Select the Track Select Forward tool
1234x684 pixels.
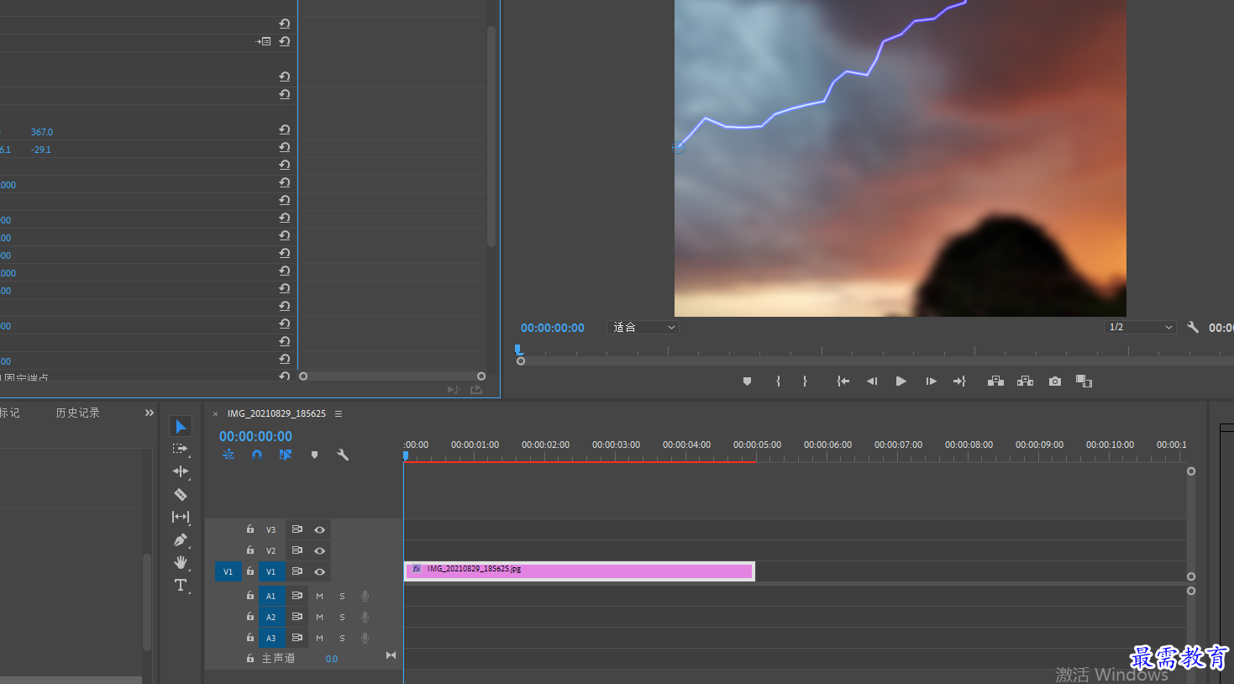[181, 449]
